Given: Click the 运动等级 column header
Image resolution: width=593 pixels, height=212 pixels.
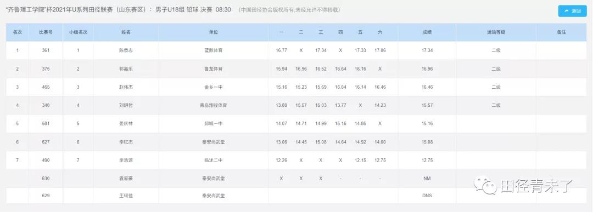Looking at the screenshot, I should click(x=496, y=32).
